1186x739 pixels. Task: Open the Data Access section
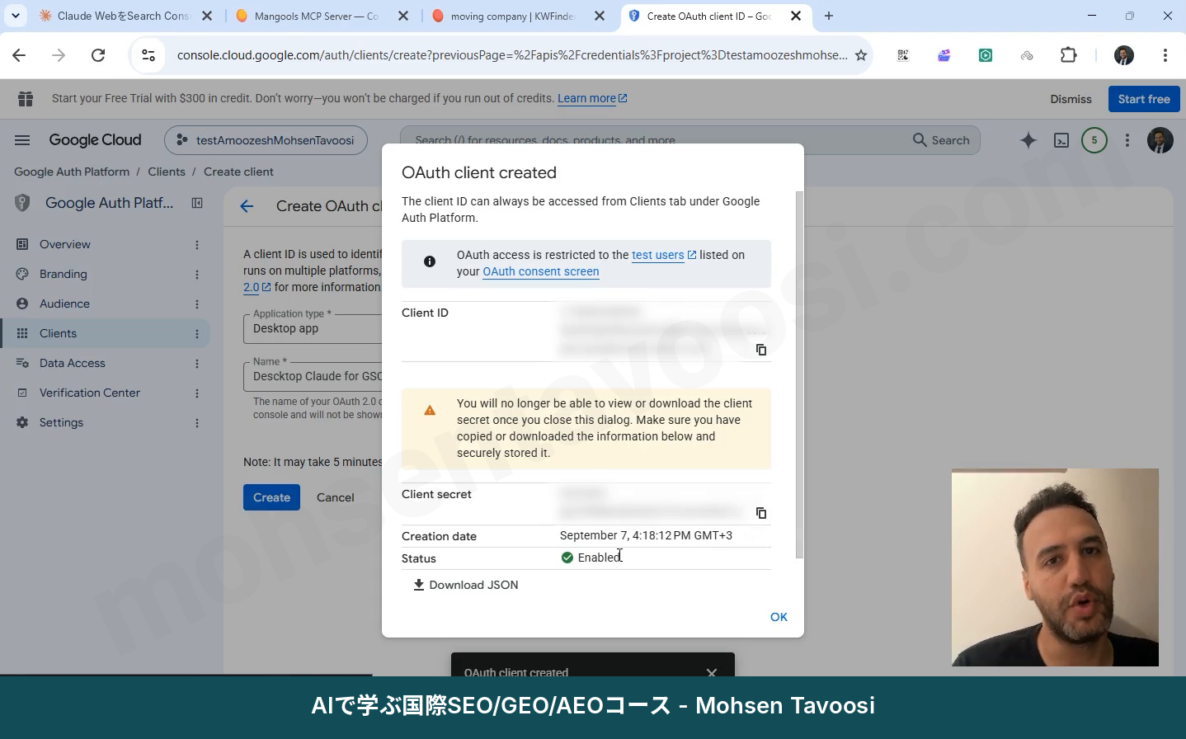pyautogui.click(x=73, y=363)
